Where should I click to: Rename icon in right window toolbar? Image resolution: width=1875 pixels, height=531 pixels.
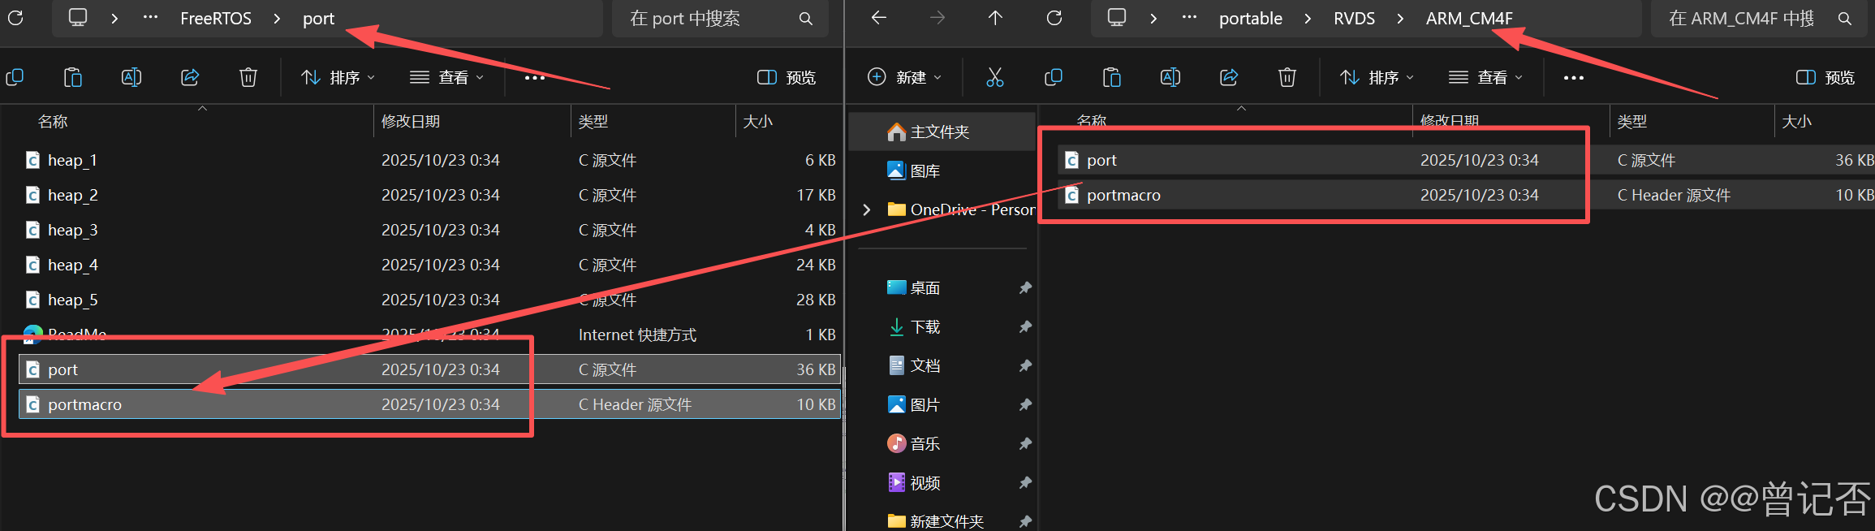1170,77
